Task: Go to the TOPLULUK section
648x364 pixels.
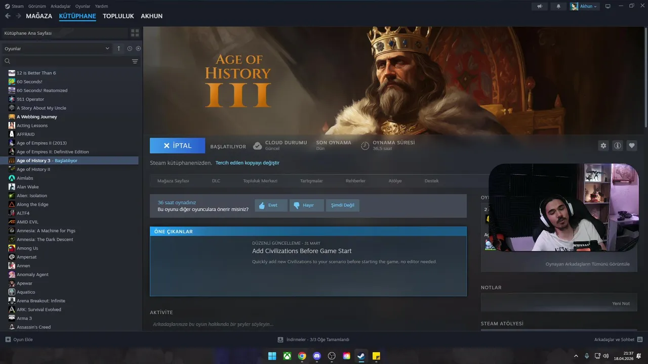Action: point(118,16)
